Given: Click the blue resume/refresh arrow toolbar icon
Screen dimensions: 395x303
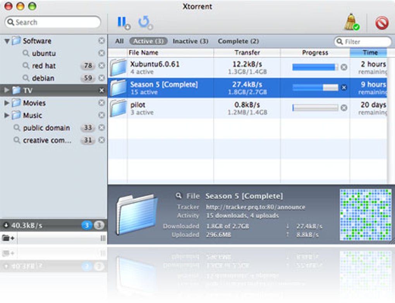Looking at the screenshot, I should pyautogui.click(x=145, y=22).
